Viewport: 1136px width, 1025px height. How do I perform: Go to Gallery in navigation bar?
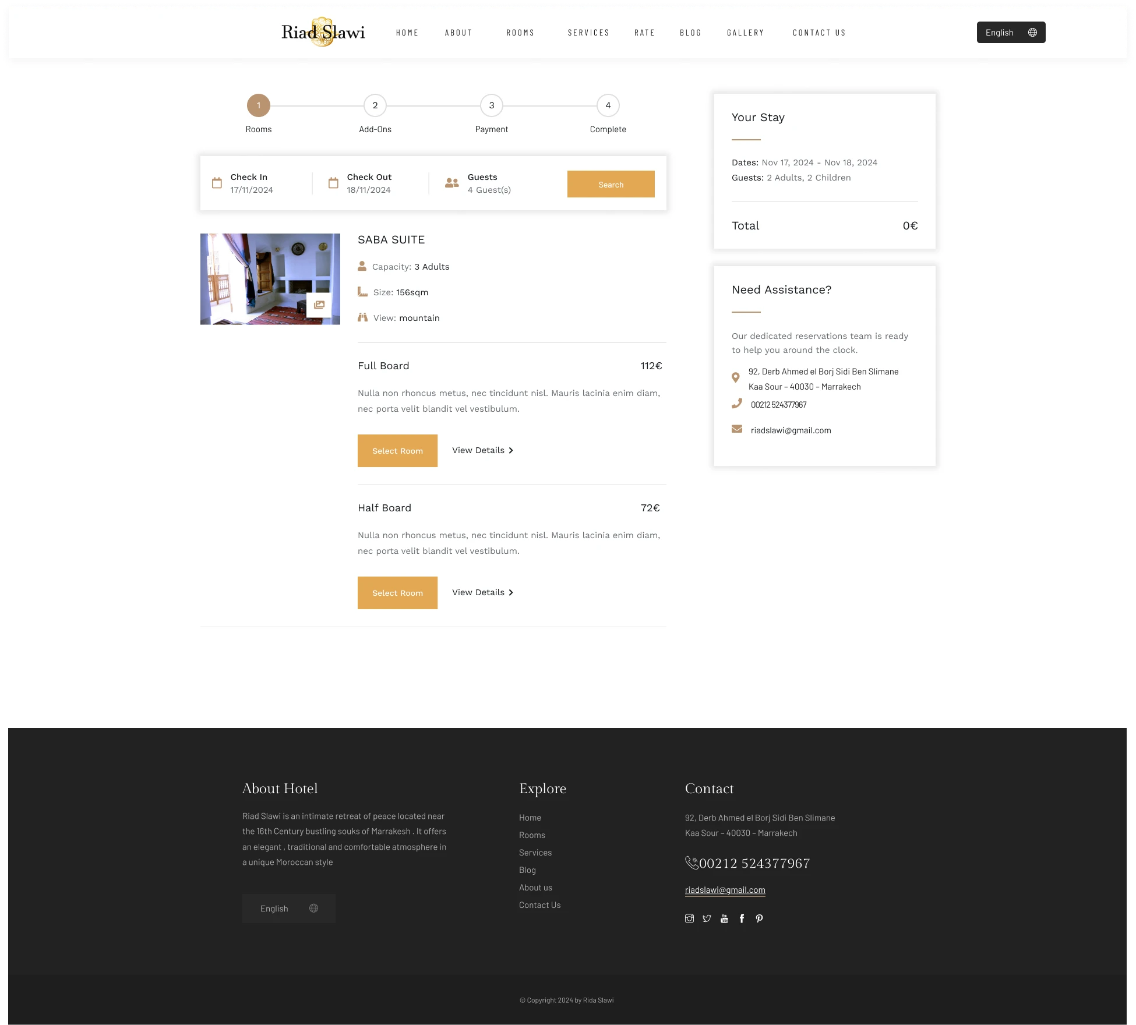745,33
